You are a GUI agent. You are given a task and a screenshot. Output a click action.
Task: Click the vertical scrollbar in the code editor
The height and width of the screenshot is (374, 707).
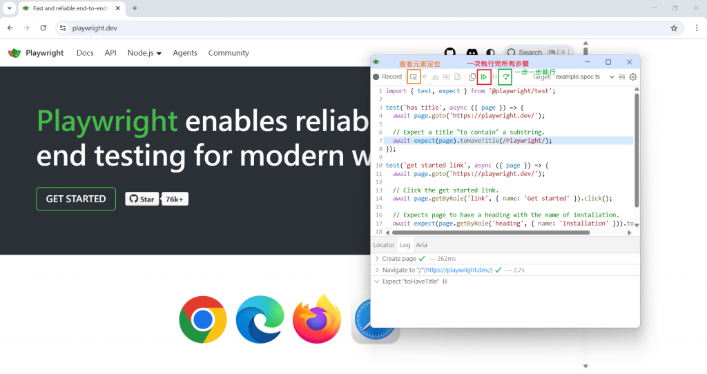pyautogui.click(x=637, y=150)
